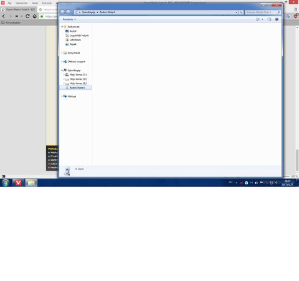This screenshot has width=299, height=281.
Task: Collapse the Kedvencek tree group
Action: point(62,27)
